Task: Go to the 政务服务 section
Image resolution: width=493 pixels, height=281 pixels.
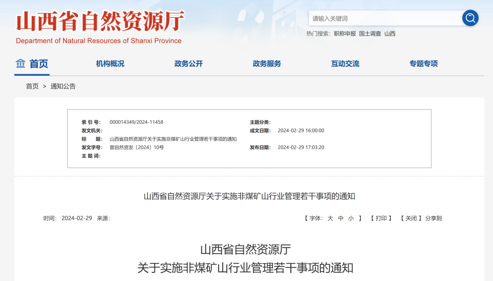Action: pos(267,64)
